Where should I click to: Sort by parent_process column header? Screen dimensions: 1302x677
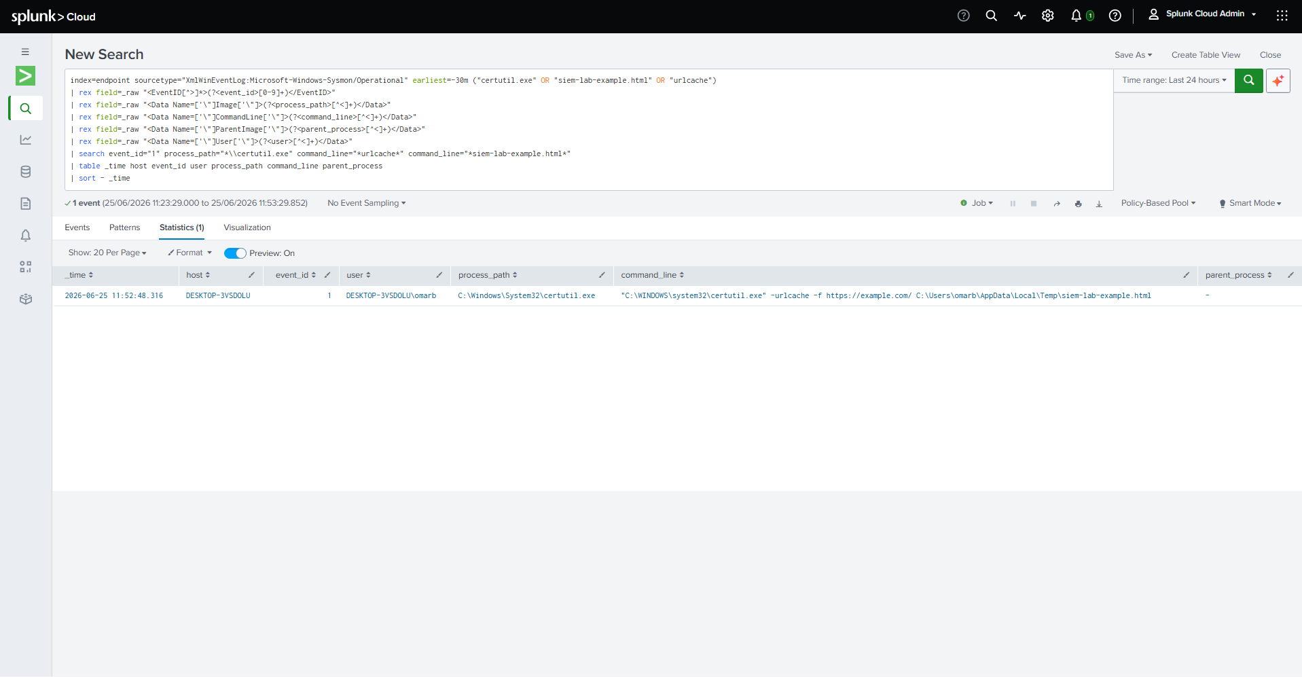[x=1238, y=275]
